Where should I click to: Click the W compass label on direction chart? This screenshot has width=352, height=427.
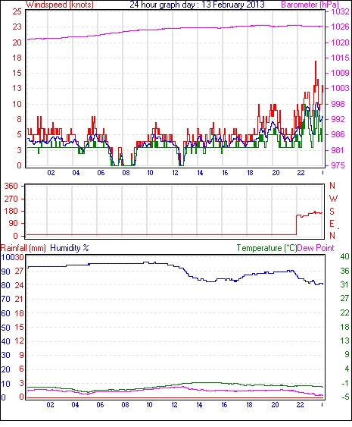click(x=333, y=199)
